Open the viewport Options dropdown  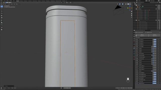point(131,2)
